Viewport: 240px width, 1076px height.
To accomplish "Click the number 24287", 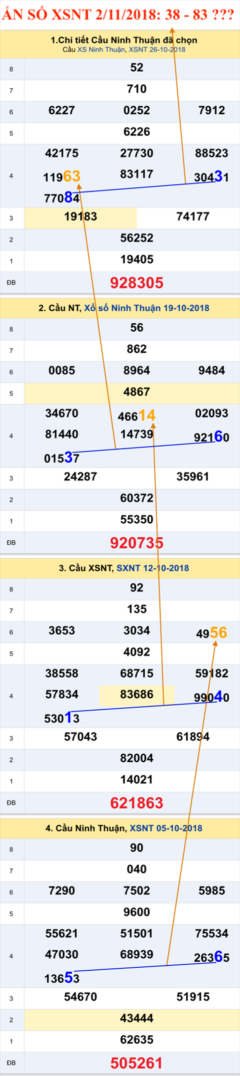I will tap(80, 477).
